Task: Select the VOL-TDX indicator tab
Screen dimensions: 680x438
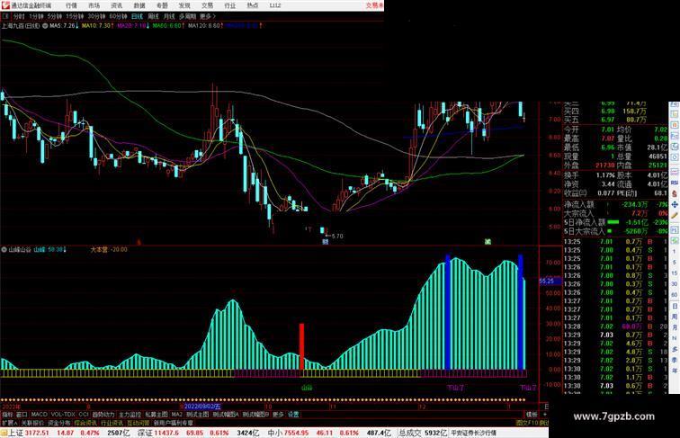Action: (63, 415)
